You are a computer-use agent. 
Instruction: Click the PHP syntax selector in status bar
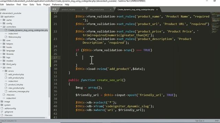tap(217, 121)
